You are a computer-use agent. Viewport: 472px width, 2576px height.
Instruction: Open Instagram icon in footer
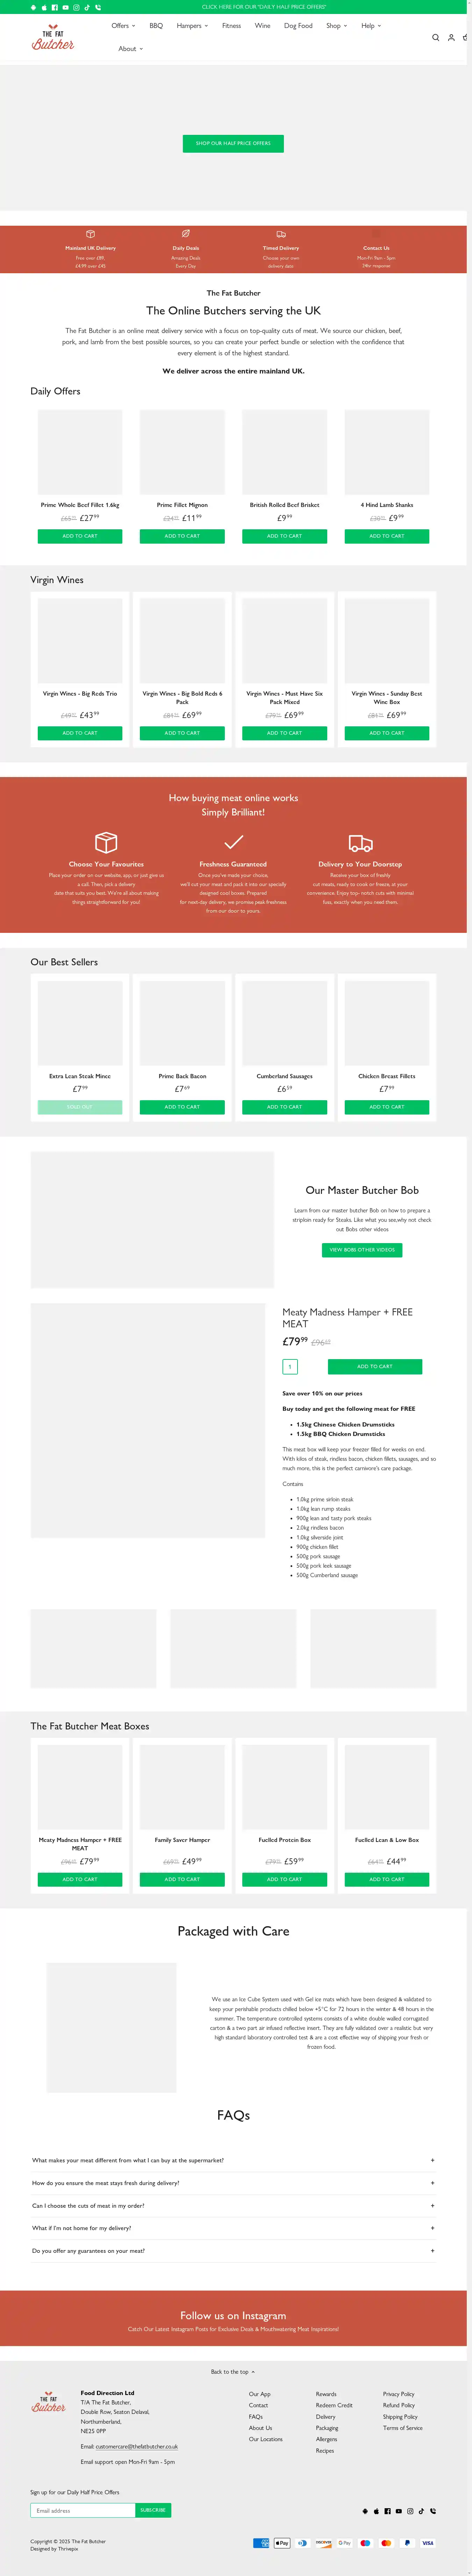click(x=410, y=2511)
